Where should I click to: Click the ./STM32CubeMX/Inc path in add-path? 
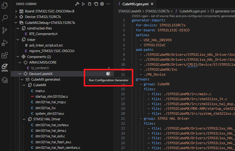pyautogui.click(x=161, y=69)
